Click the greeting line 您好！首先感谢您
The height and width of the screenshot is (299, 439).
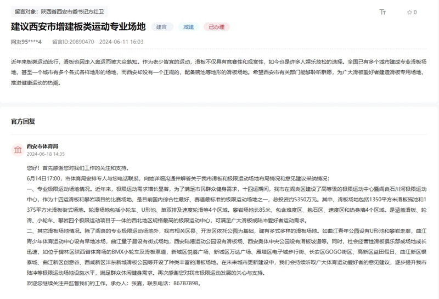click(x=78, y=168)
